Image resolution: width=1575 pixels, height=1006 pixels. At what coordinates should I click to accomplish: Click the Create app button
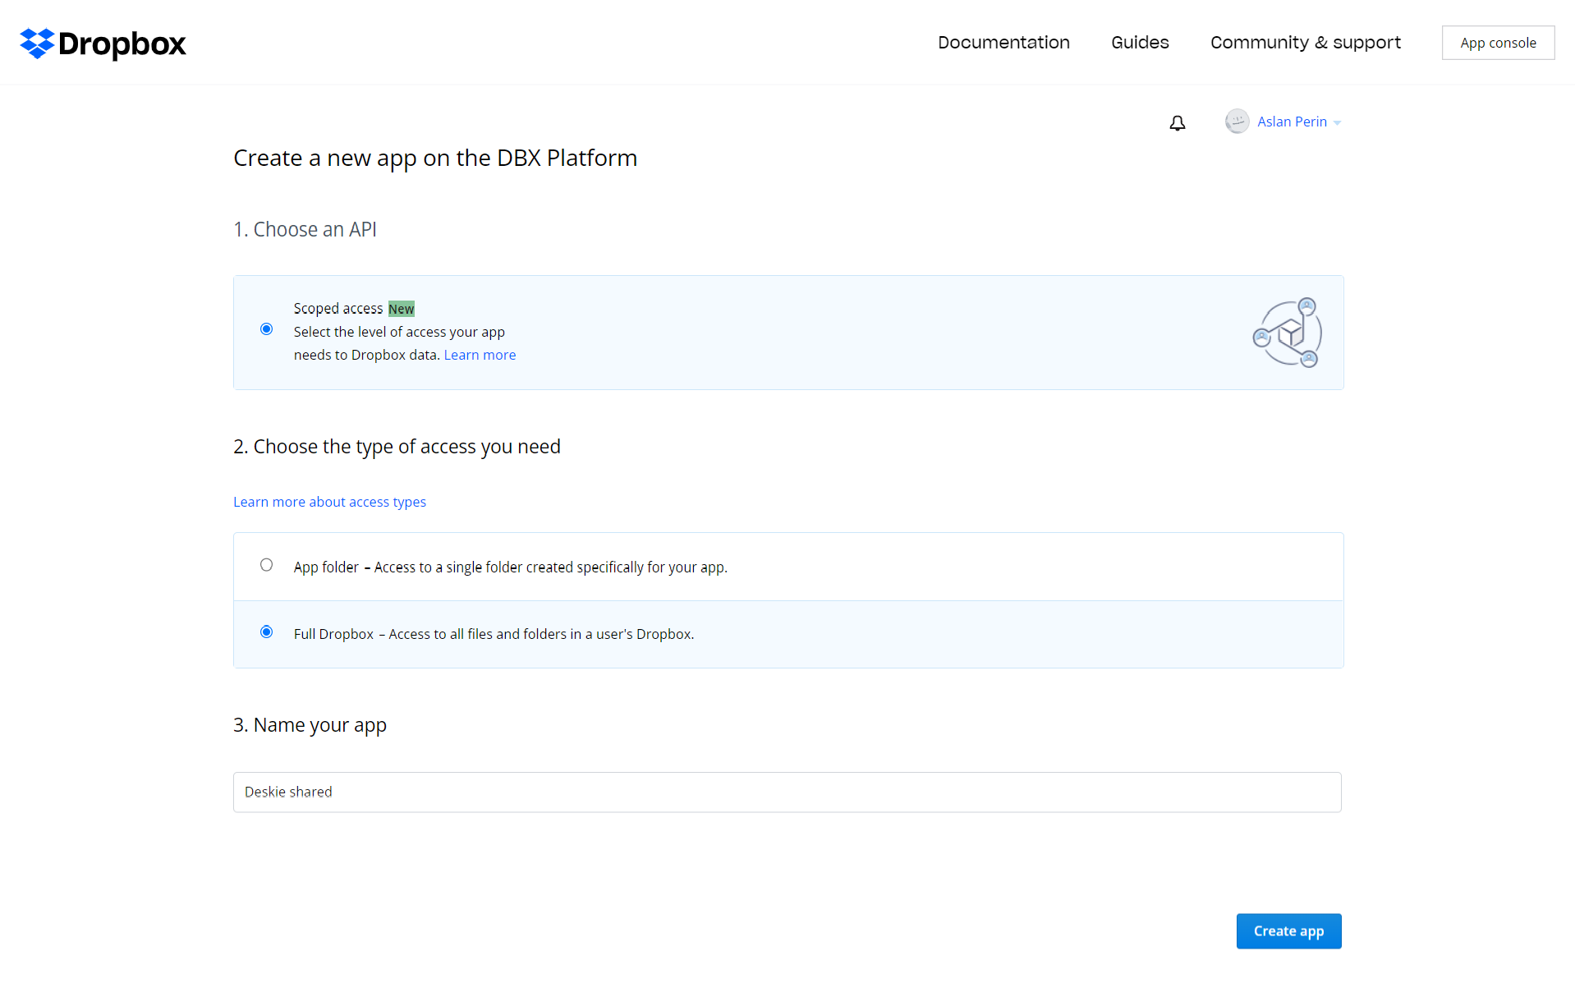pos(1288,931)
